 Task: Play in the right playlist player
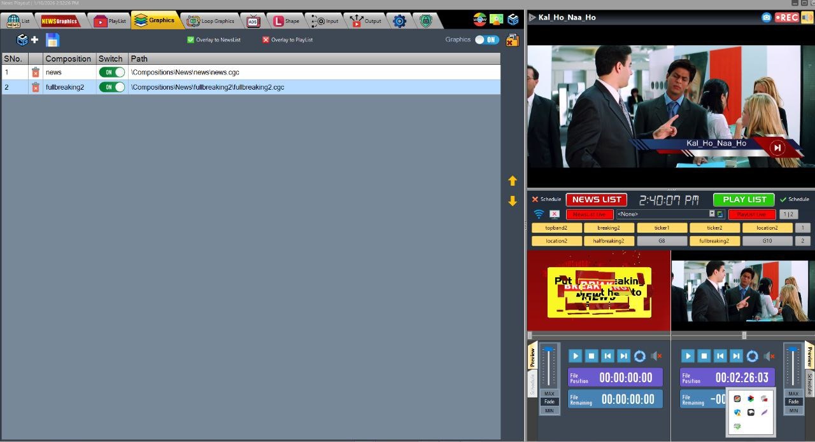coord(688,356)
